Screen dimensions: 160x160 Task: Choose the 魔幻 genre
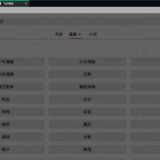point(88,124)
